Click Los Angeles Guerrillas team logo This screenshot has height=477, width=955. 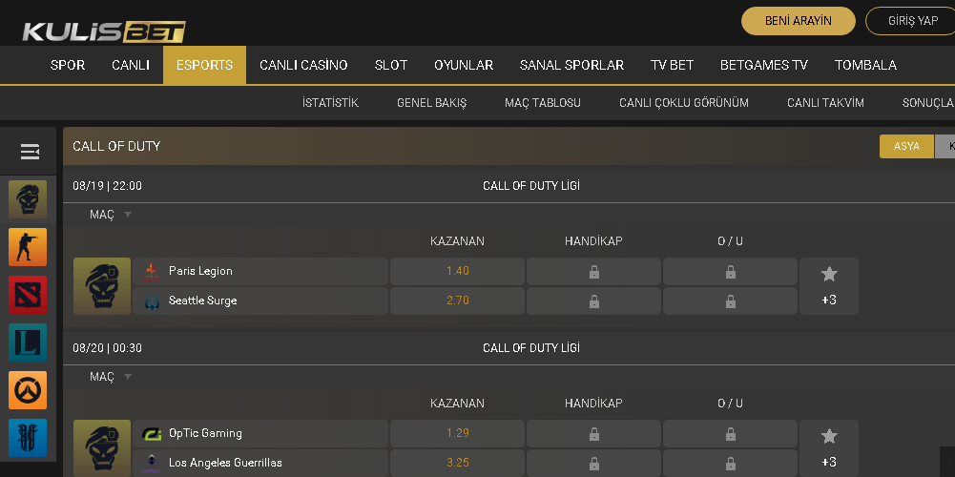point(152,463)
